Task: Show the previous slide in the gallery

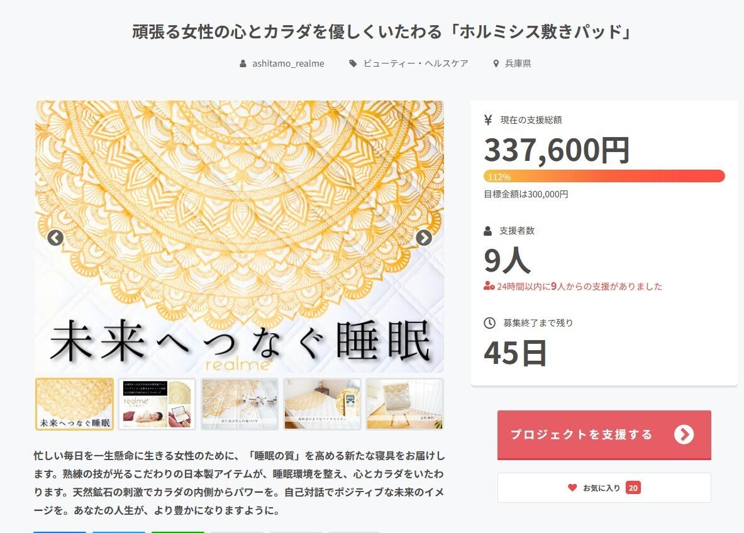Action: [55, 238]
